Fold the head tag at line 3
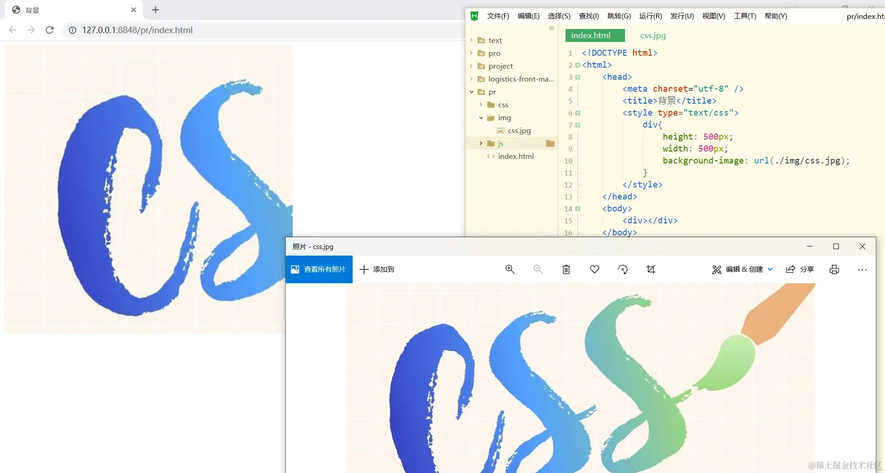Image resolution: width=885 pixels, height=473 pixels. pos(578,77)
